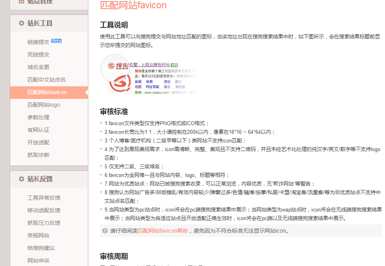Click the magnified 搜狗 title in example image
Viewport: 385px width, 266px height.
[122, 66]
